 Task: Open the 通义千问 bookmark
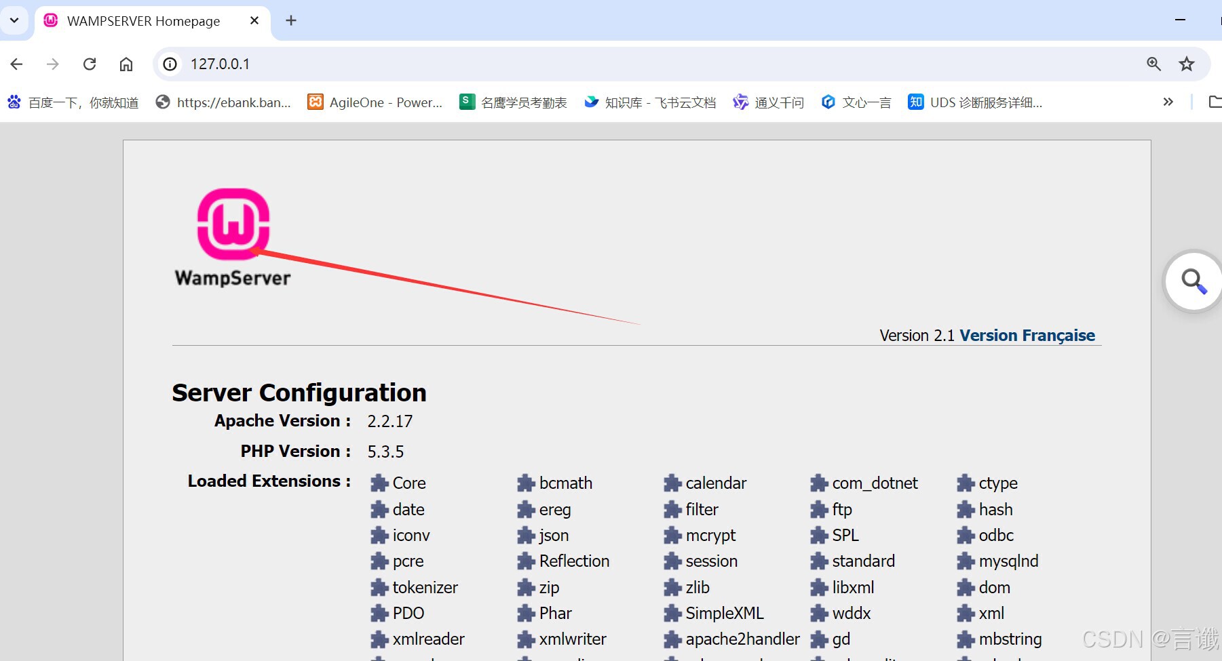pyautogui.click(x=768, y=102)
